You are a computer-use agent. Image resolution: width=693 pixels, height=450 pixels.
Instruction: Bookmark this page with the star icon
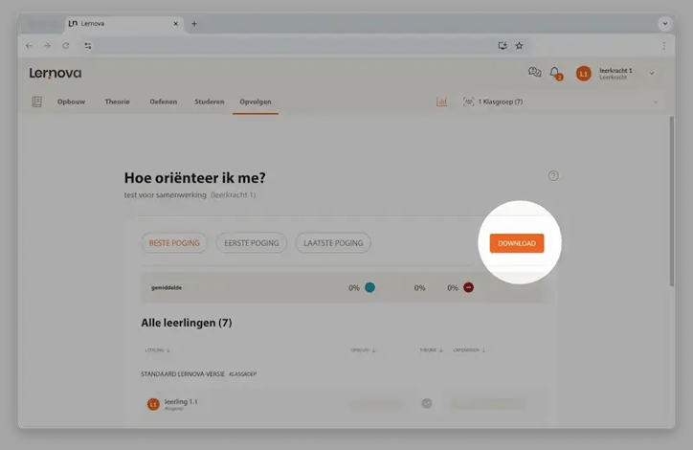click(x=520, y=46)
